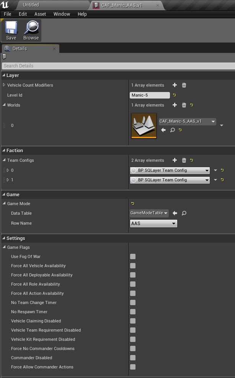
Task: Empty the Vehicle Count Modifiers array
Action: coord(184,85)
